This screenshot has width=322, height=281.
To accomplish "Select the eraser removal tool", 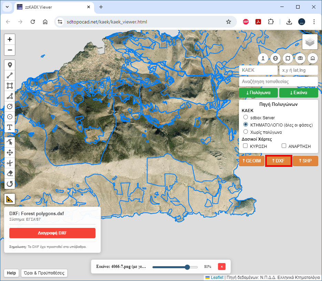I will click(10, 173).
